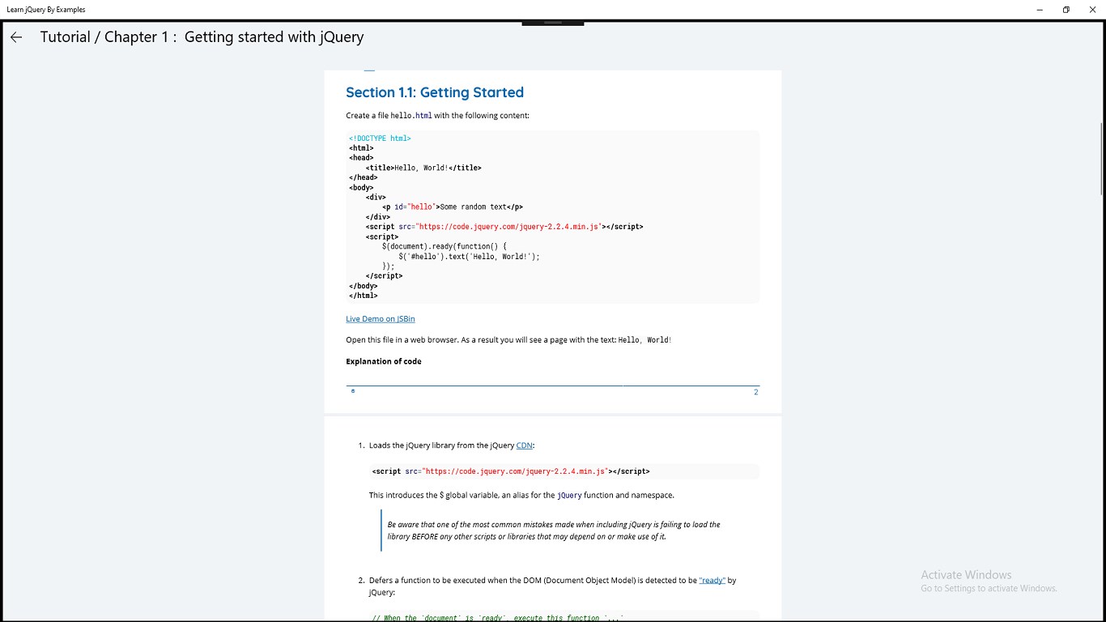Click the top center drag handle bar

tap(553, 23)
